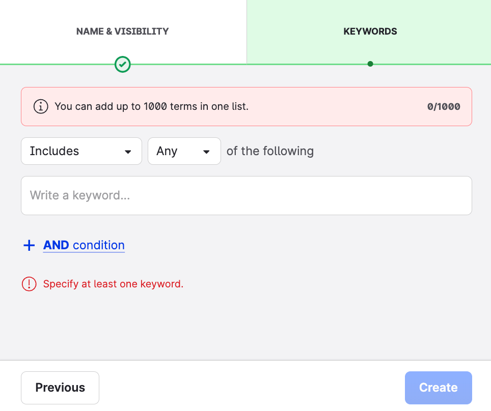Click inside the Write a keyword input field
Screen dimensions: 491x411
(x=246, y=195)
